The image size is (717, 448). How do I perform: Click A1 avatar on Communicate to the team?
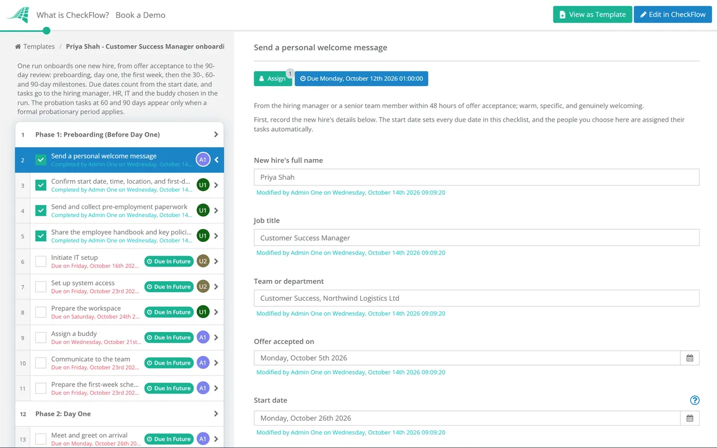point(203,362)
